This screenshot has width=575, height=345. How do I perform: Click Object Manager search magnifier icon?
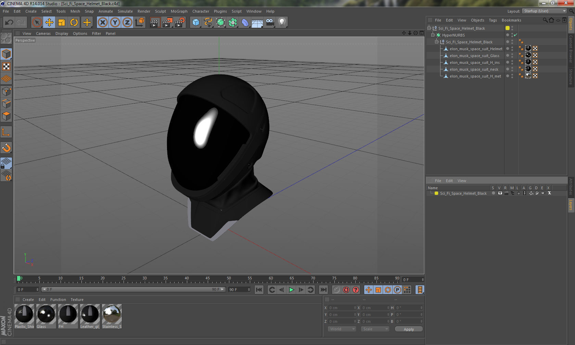(545, 20)
